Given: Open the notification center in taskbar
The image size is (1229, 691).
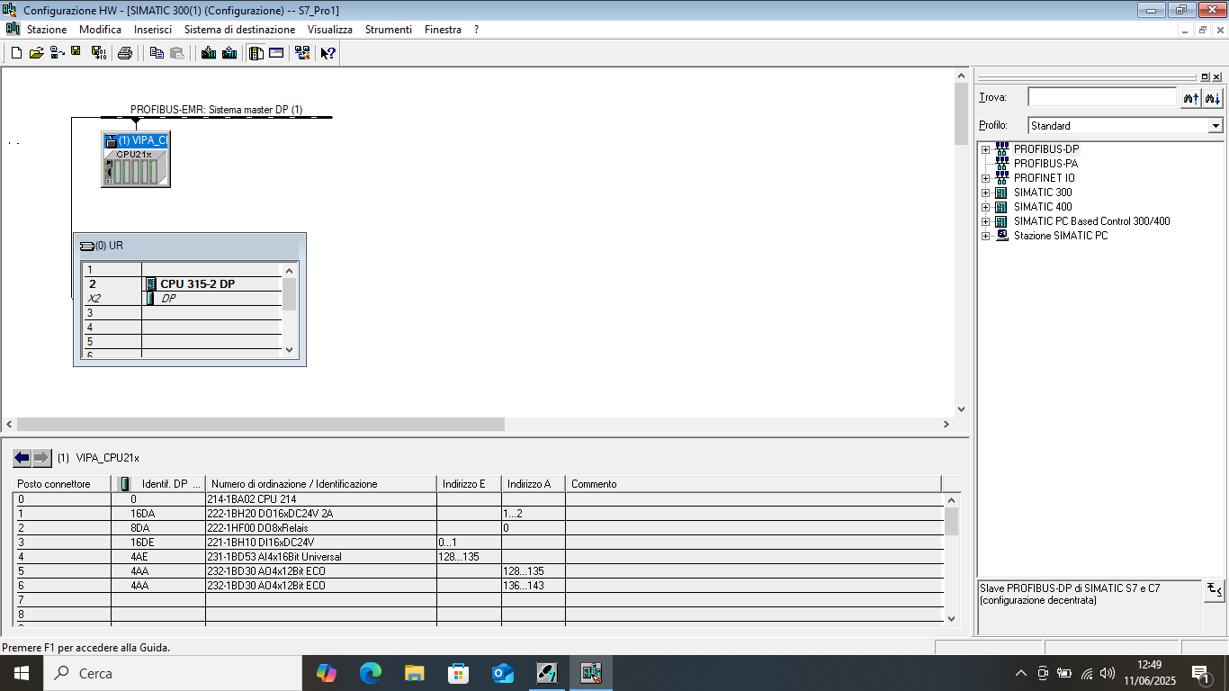Looking at the screenshot, I should point(1200,673).
